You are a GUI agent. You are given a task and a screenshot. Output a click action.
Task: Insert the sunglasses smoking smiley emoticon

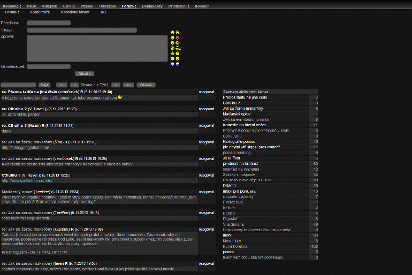[178, 48]
